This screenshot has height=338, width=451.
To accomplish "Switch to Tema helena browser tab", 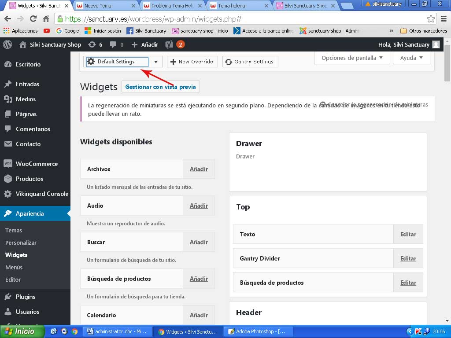I will (x=239, y=6).
